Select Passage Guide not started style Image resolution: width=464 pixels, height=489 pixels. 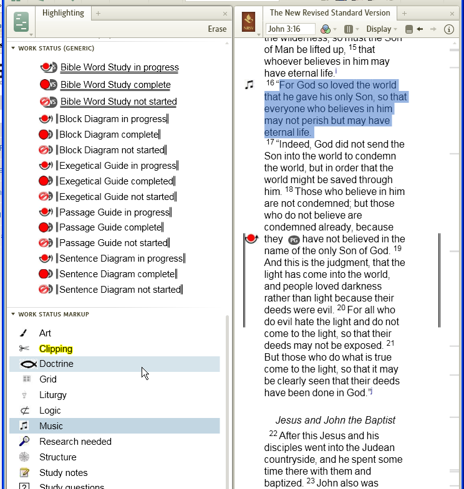pos(104,243)
